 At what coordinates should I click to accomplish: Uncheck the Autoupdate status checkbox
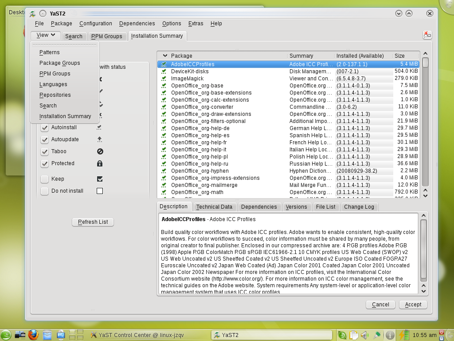pos(45,139)
